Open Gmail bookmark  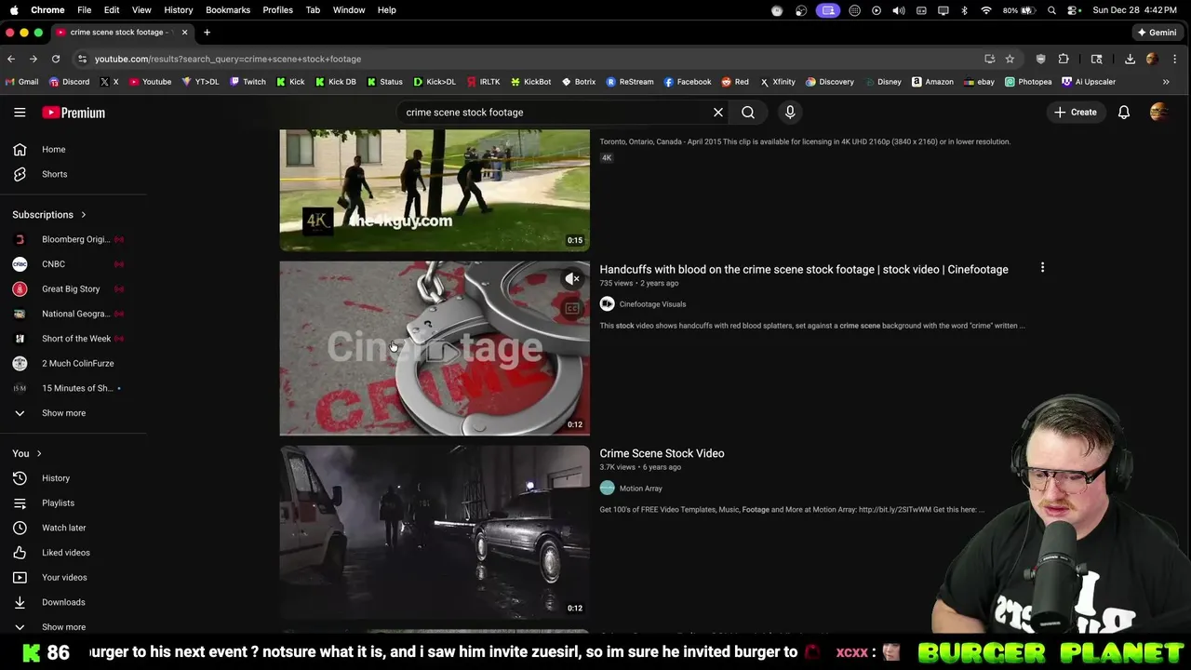22,82
